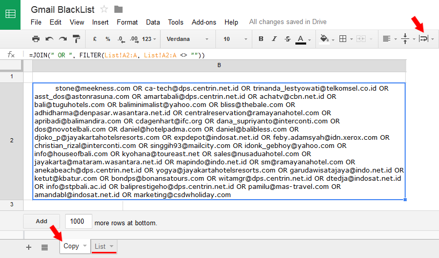Undo the last action
The height and width of the screenshot is (258, 439).
[49, 39]
